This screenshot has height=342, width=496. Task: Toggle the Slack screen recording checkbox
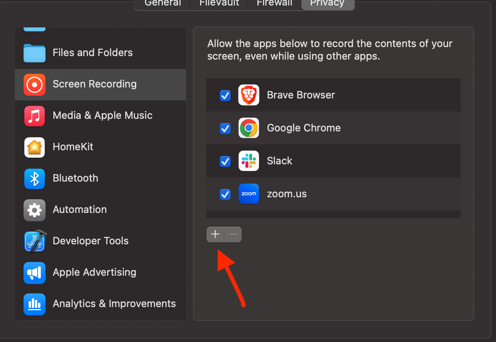pos(225,161)
